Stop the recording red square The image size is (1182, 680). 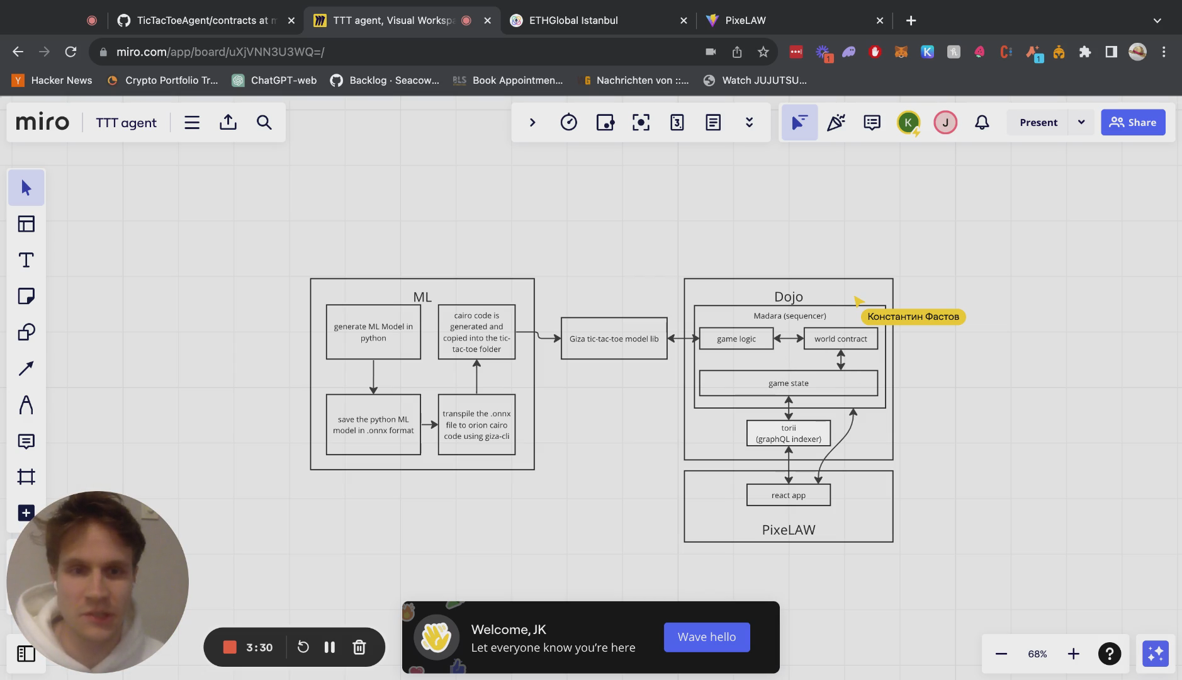(x=230, y=647)
